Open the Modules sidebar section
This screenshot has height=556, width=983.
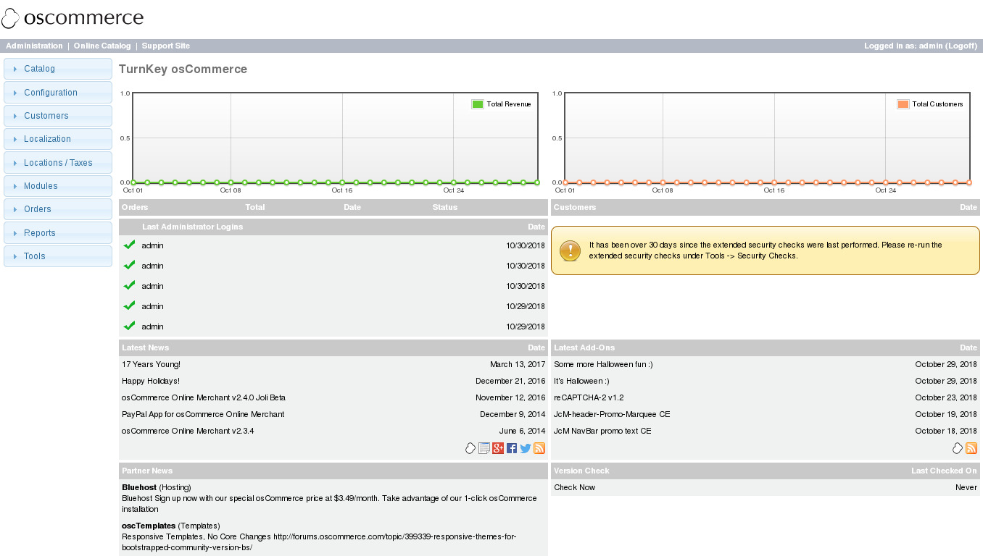[41, 186]
